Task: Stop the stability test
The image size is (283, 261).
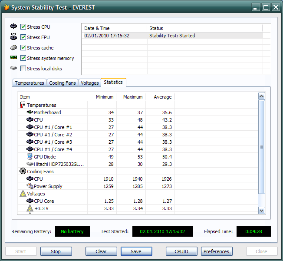Action: pyautogui.click(x=56, y=251)
